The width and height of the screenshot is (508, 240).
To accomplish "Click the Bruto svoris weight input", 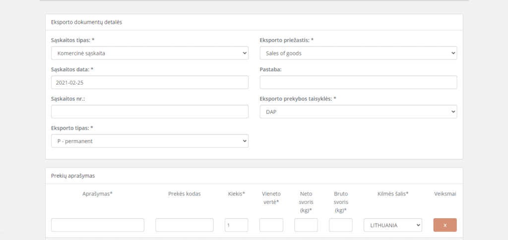I will 340,225.
